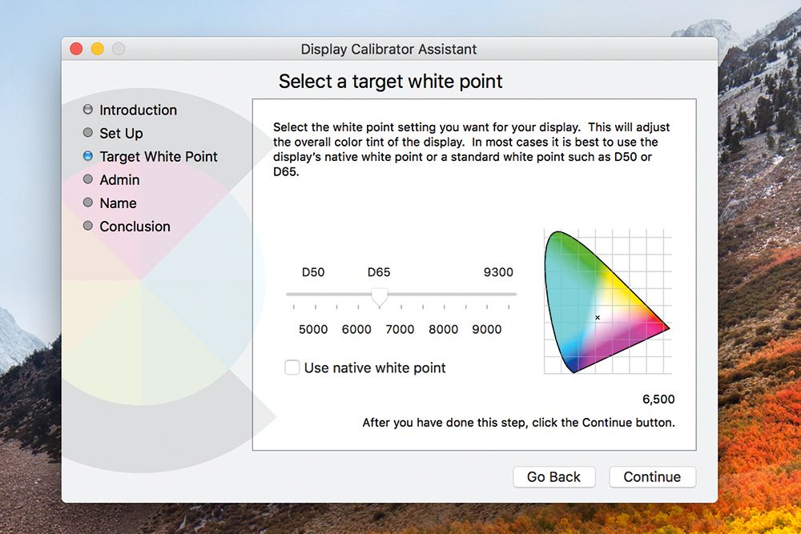Open the Introduction step
801x534 pixels.
click(x=139, y=110)
